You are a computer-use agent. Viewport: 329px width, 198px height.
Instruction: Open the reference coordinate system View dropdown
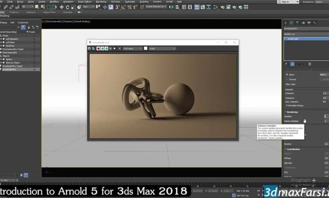88,7
